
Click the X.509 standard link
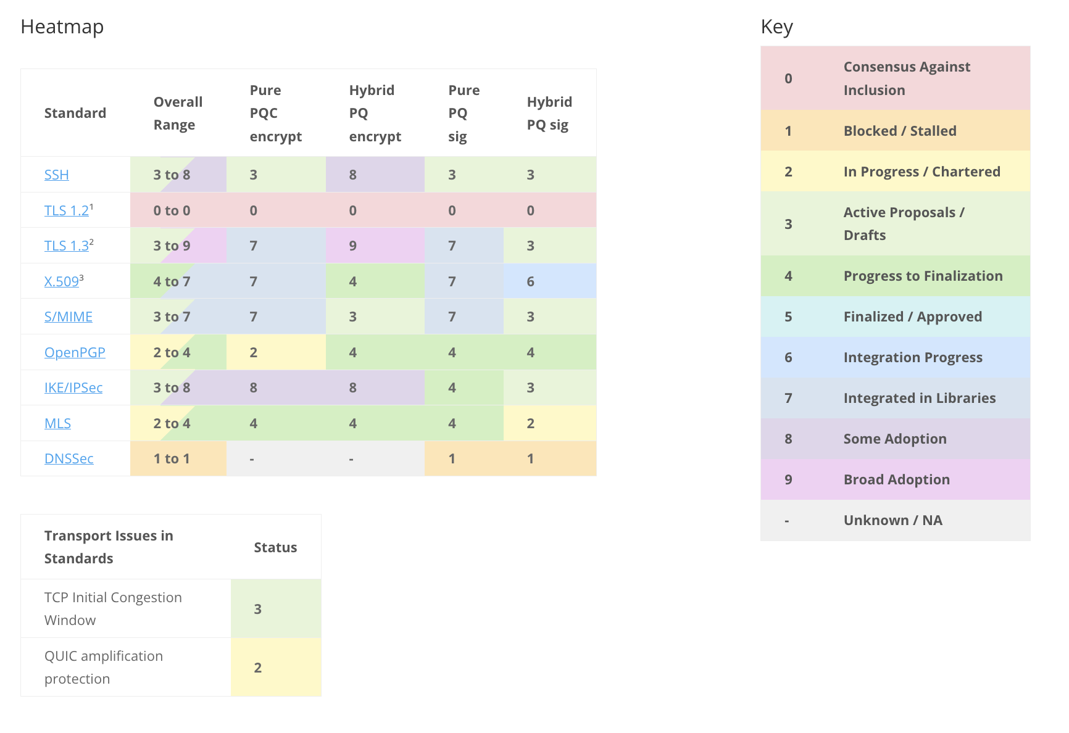tap(61, 281)
